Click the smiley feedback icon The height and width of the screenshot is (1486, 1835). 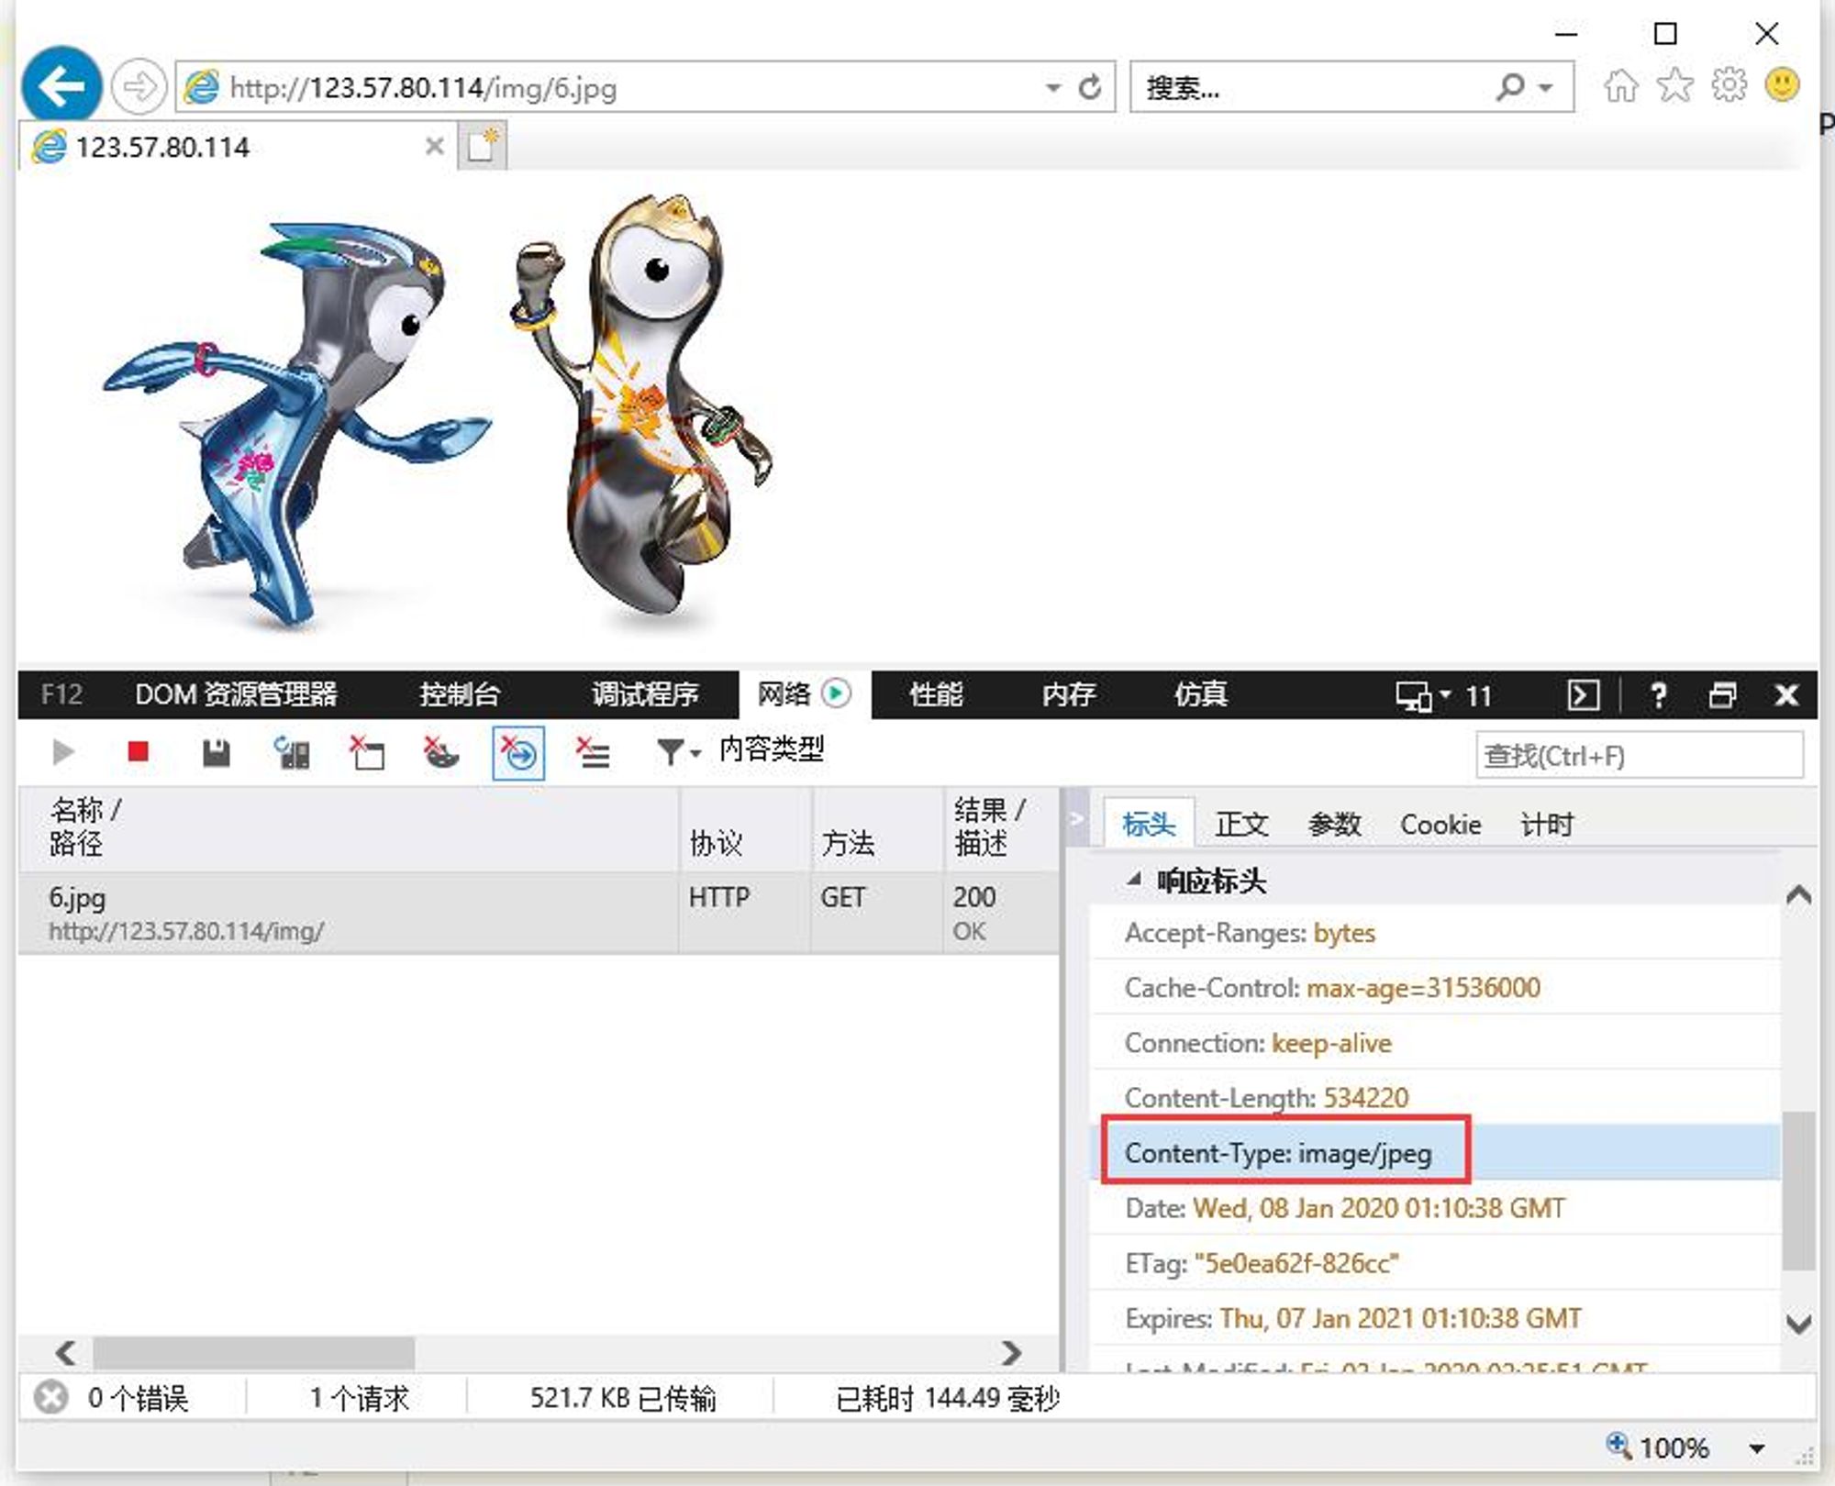coord(1783,85)
